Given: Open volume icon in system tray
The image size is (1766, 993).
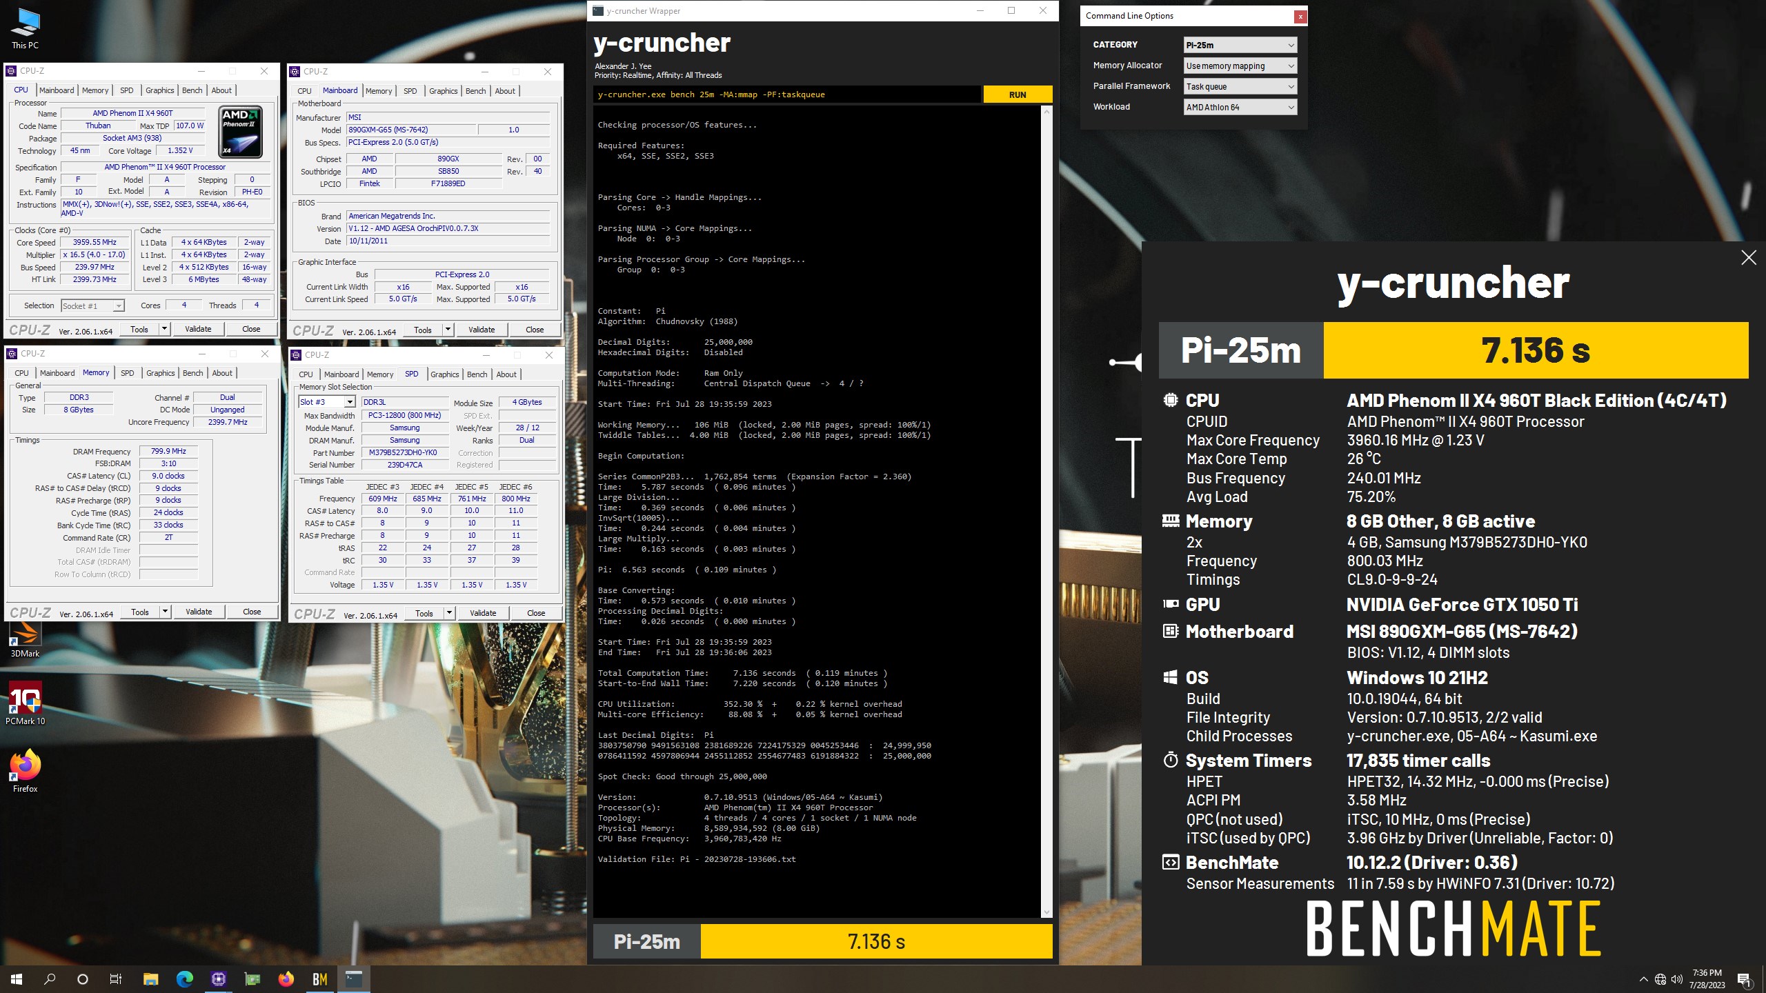Looking at the screenshot, I should (x=1676, y=979).
